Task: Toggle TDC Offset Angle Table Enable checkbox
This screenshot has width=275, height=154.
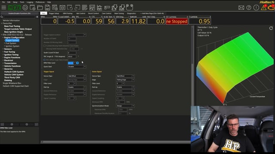Action: [45, 60]
